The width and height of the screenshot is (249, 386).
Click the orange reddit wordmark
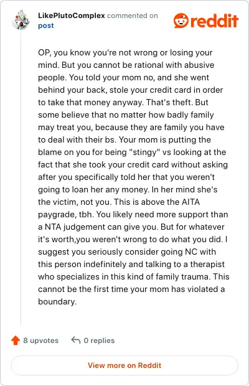point(214,21)
